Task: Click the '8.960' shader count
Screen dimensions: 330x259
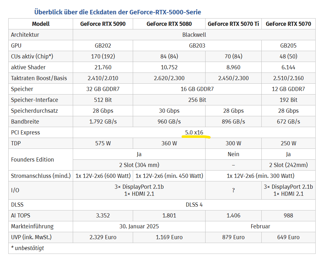Action: pos(233,67)
